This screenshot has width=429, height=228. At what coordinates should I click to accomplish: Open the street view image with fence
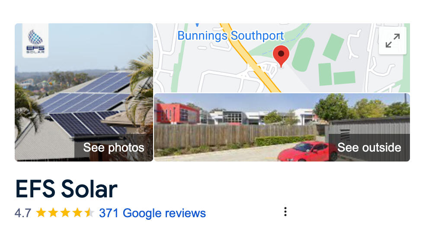tap(282, 127)
